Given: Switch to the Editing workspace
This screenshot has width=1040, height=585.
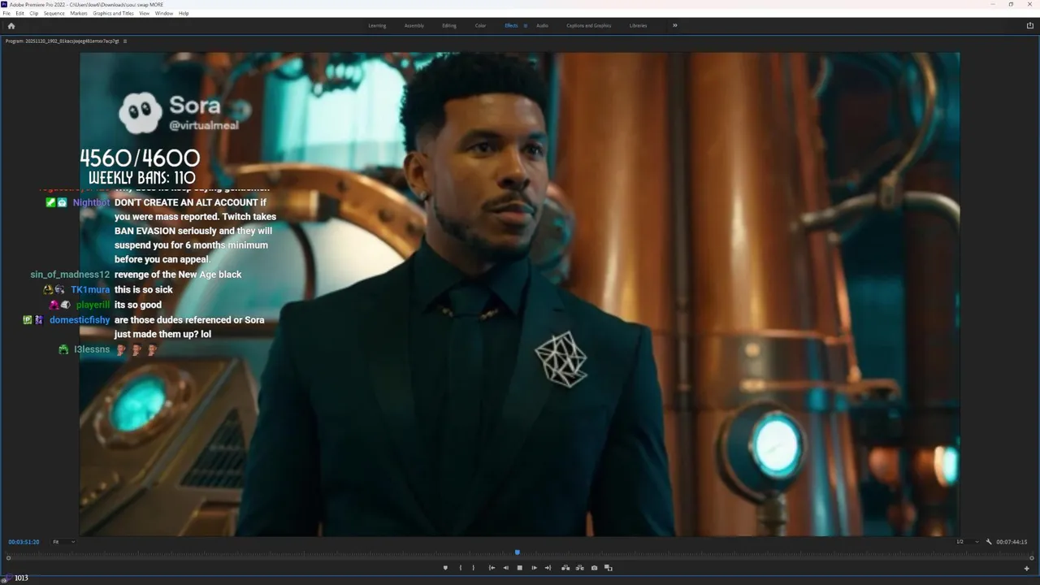Looking at the screenshot, I should coord(449,25).
